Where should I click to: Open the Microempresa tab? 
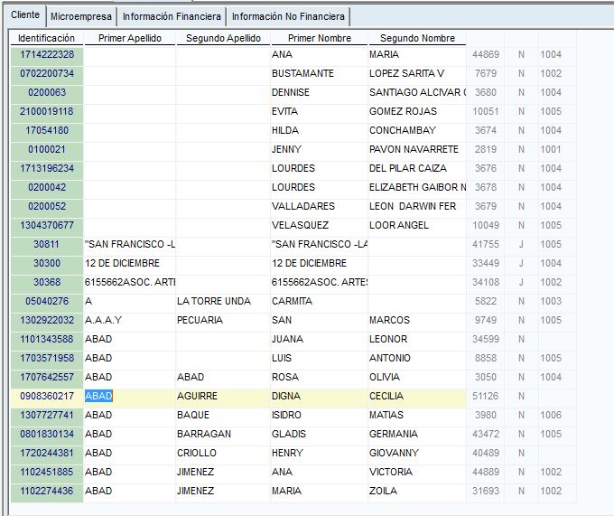[81, 17]
